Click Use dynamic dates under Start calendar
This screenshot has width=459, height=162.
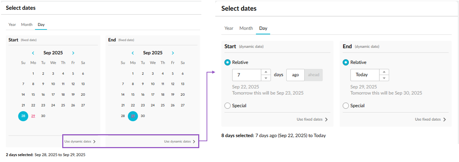click(x=80, y=142)
